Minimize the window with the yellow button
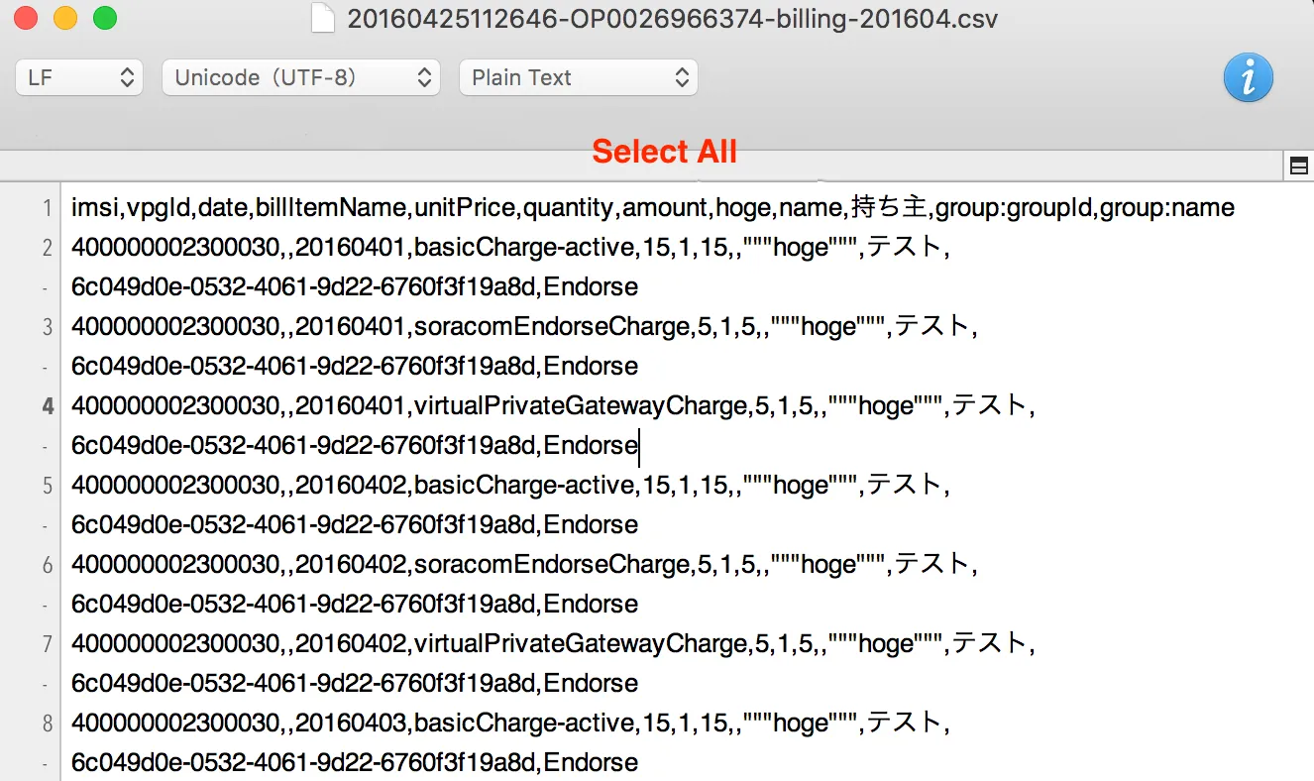The height and width of the screenshot is (781, 1314). pos(64,18)
